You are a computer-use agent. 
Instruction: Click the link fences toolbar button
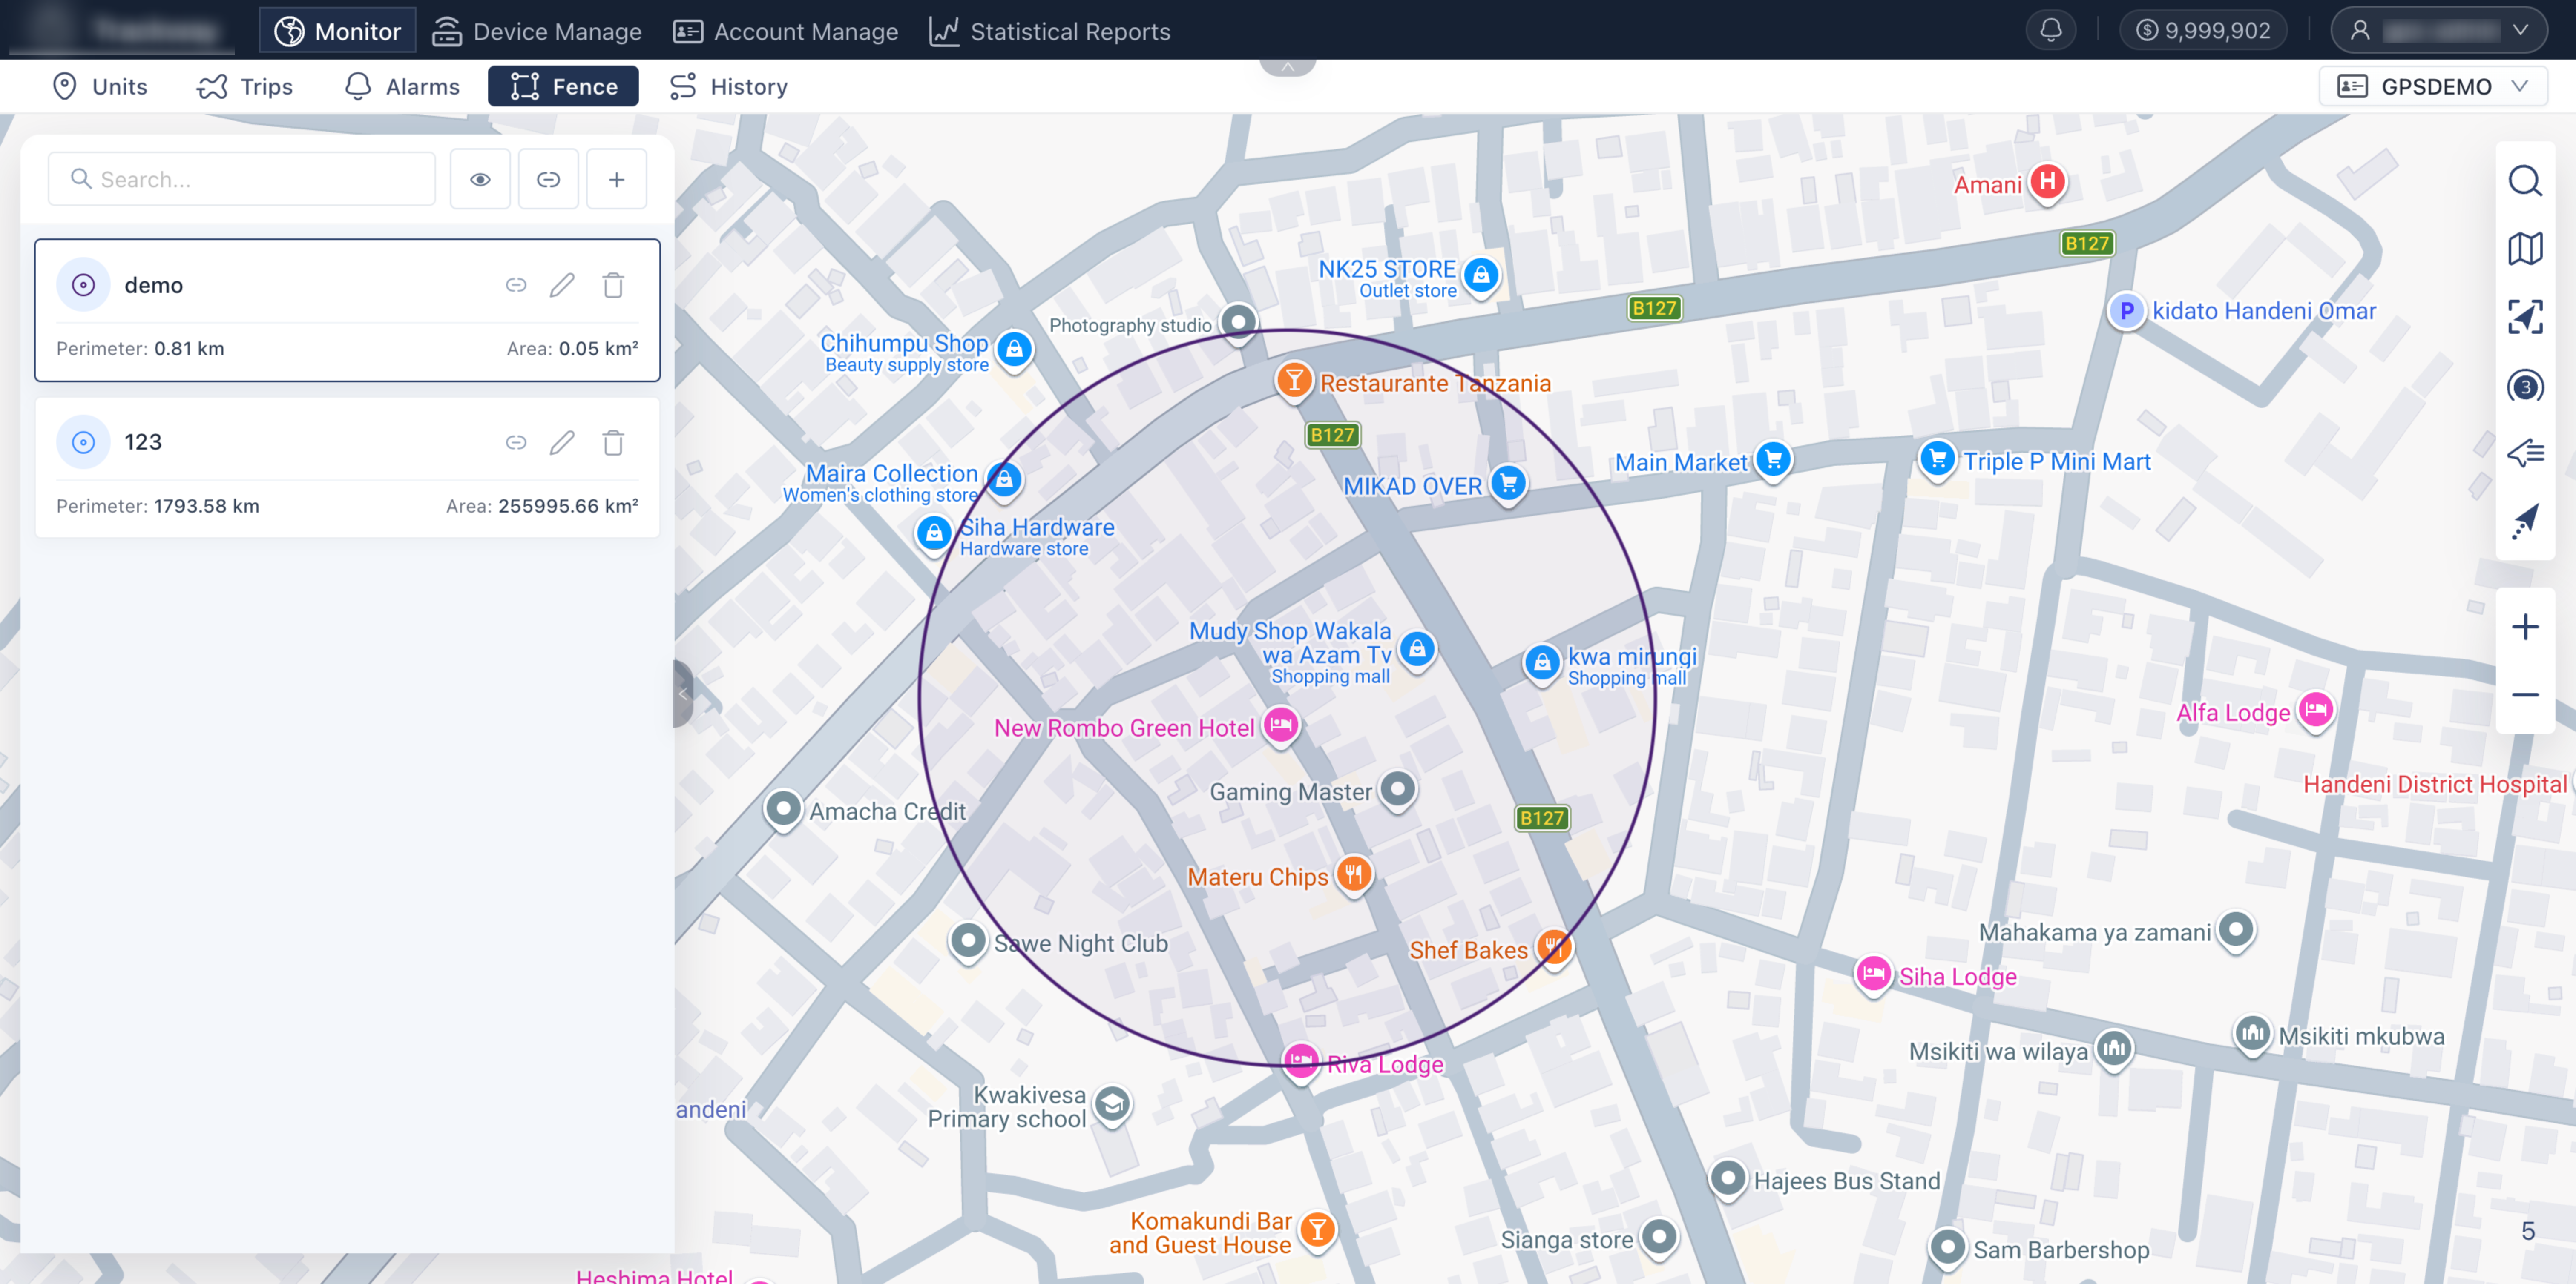point(548,179)
